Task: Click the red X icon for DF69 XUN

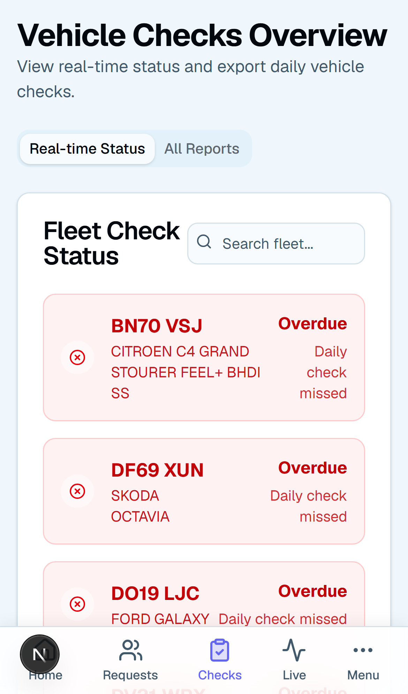Action: tap(77, 491)
